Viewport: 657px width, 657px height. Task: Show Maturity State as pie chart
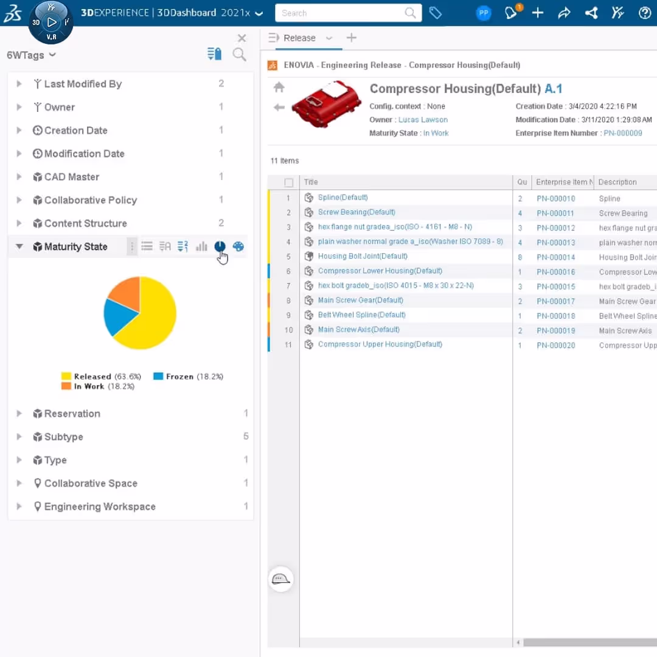click(220, 246)
